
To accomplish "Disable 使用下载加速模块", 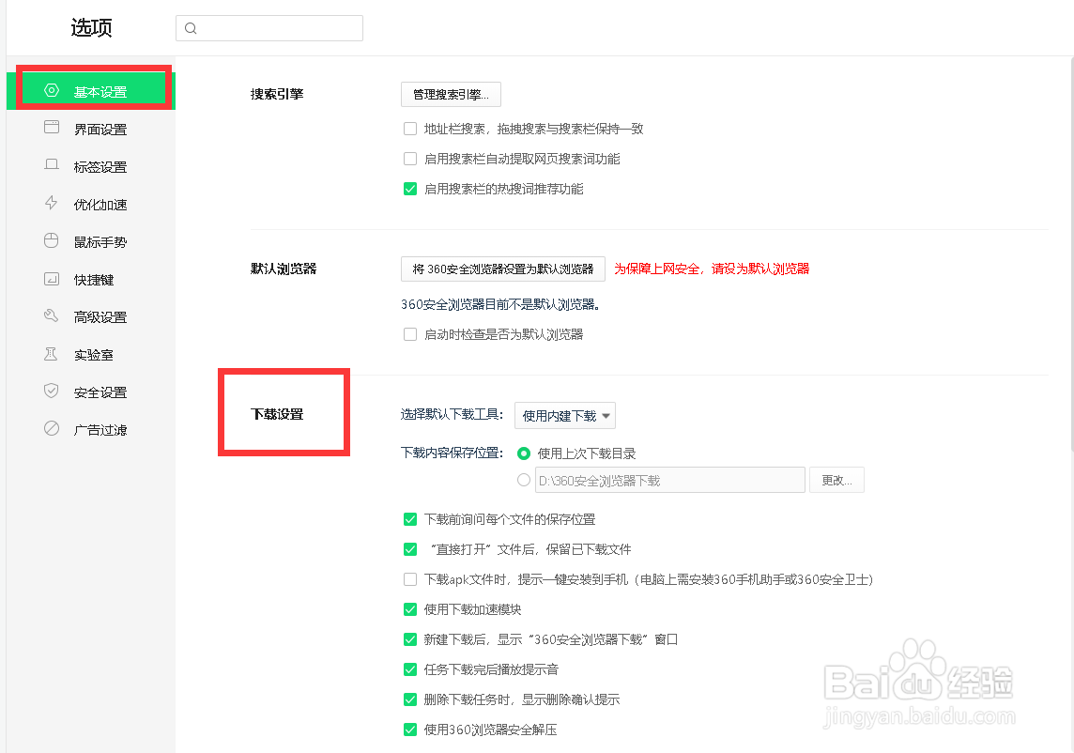I will pyautogui.click(x=410, y=608).
